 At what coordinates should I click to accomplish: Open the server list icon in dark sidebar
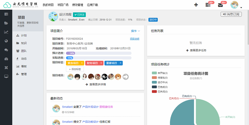point(6,14)
